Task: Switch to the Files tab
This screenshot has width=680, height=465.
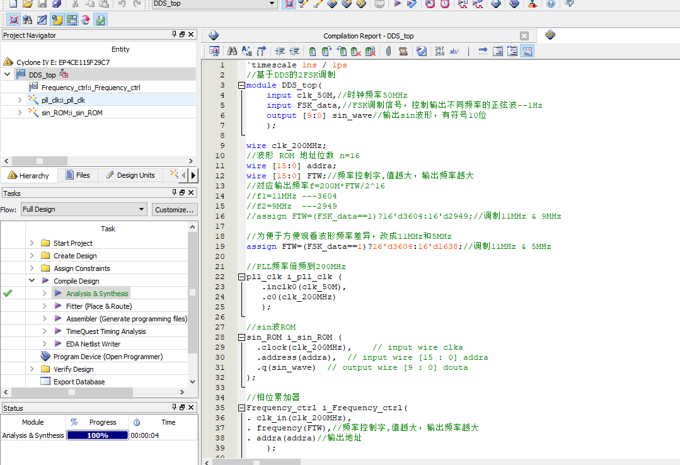Action: 78,175
